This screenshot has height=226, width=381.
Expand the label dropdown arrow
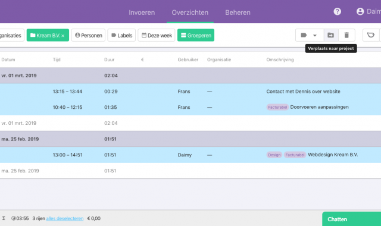pos(315,36)
